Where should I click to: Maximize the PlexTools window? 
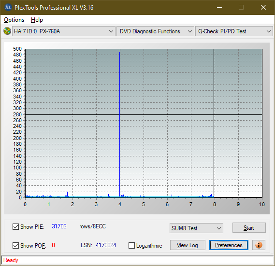(x=241, y=7)
